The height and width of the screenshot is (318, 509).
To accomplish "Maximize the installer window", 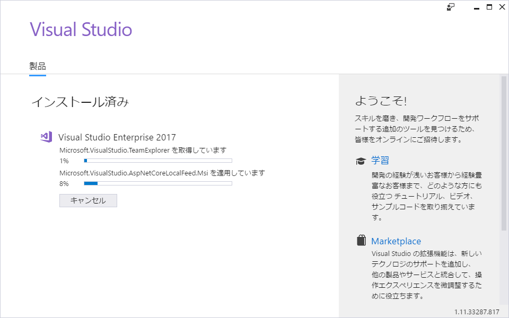I will point(489,7).
